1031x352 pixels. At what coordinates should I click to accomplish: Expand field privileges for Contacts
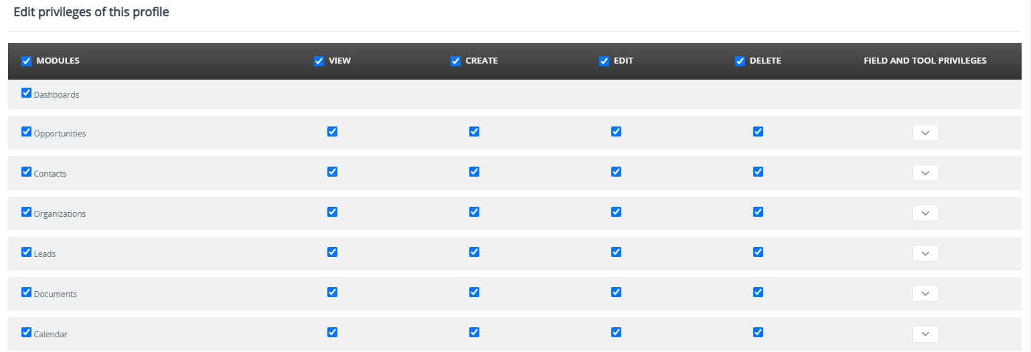(925, 173)
